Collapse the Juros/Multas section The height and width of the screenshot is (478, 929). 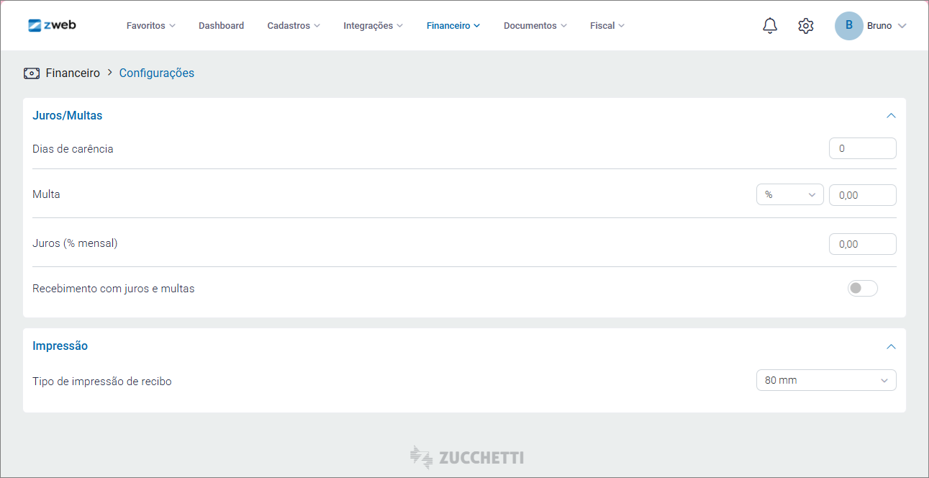coord(891,116)
